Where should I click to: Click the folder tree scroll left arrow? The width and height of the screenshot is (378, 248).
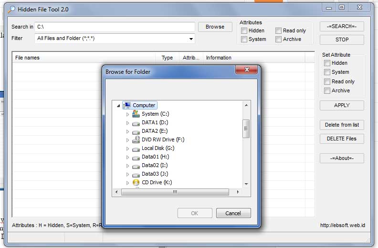[116, 192]
